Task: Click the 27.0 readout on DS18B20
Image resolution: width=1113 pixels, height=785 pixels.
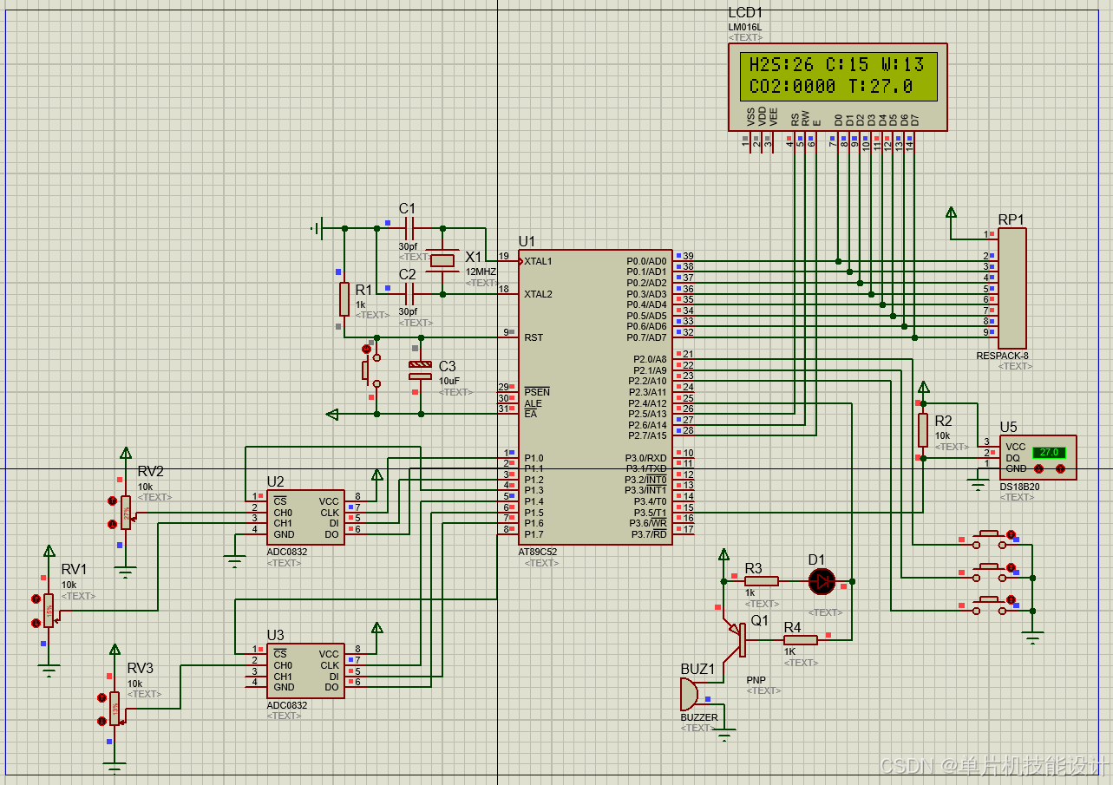Action: tap(1049, 453)
